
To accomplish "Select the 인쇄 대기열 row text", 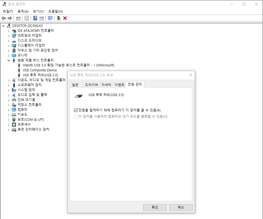I will [x=26, y=100].
